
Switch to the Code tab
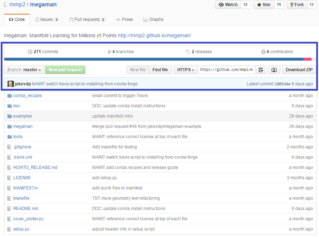[x=17, y=20]
